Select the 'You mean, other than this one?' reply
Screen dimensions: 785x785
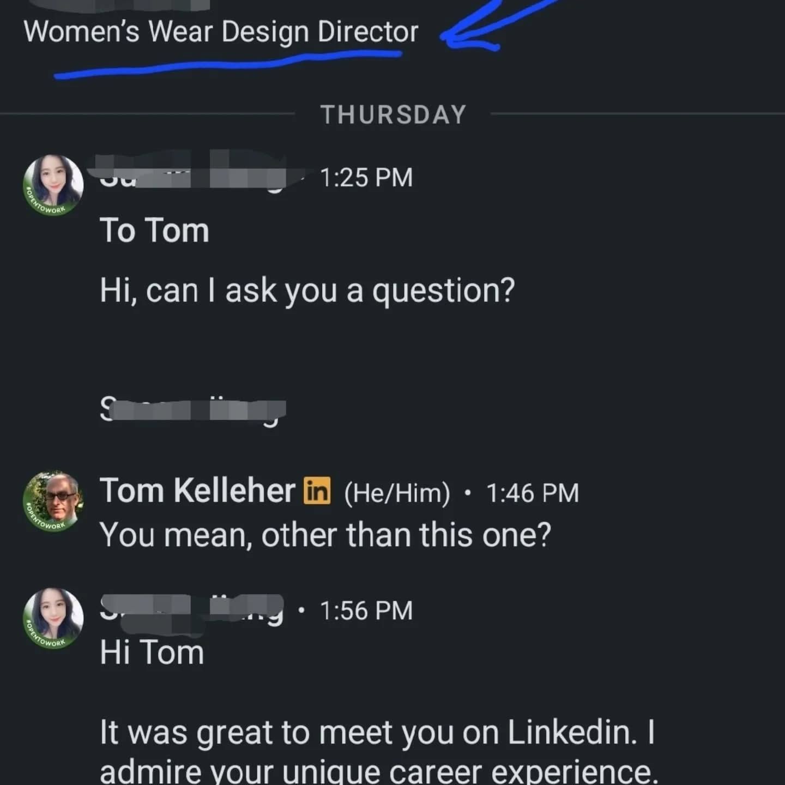pyautogui.click(x=325, y=535)
